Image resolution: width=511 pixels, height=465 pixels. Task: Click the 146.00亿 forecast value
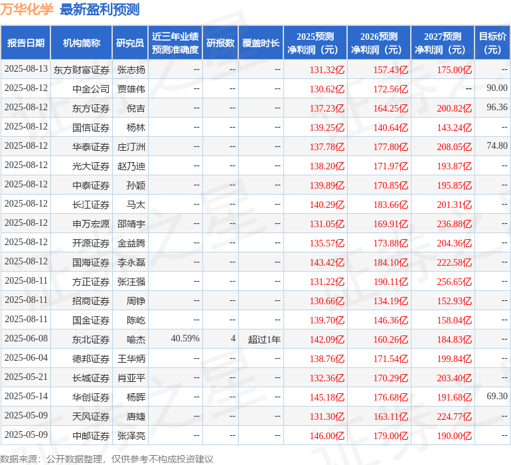click(x=327, y=436)
